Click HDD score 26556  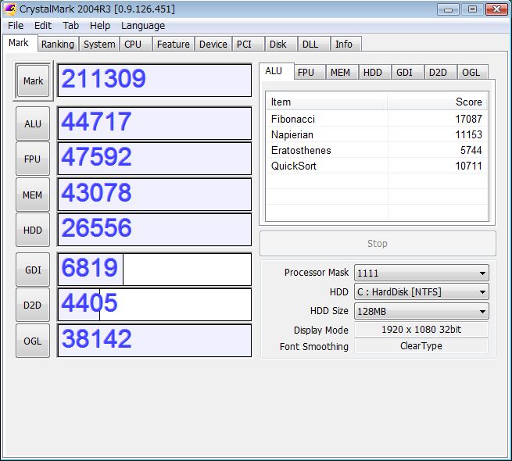[x=155, y=230]
